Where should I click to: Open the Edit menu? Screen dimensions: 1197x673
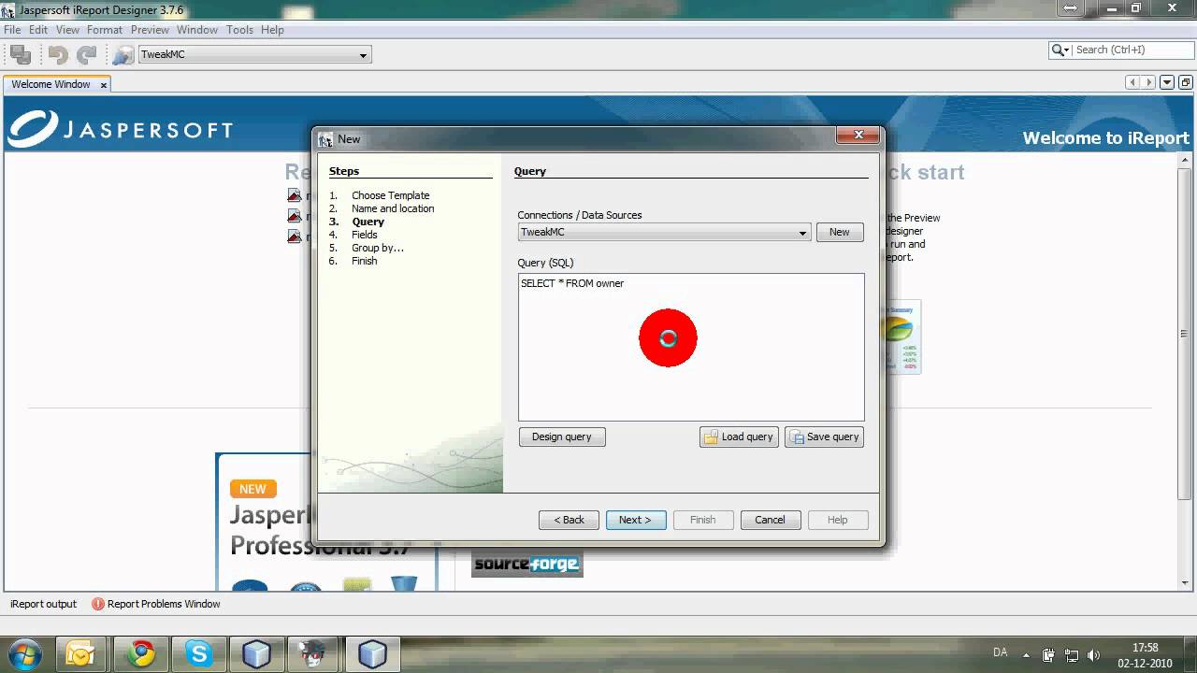pos(38,30)
